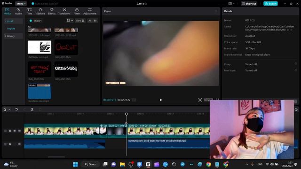Open the weather widget showing Cloudy

[11, 164]
